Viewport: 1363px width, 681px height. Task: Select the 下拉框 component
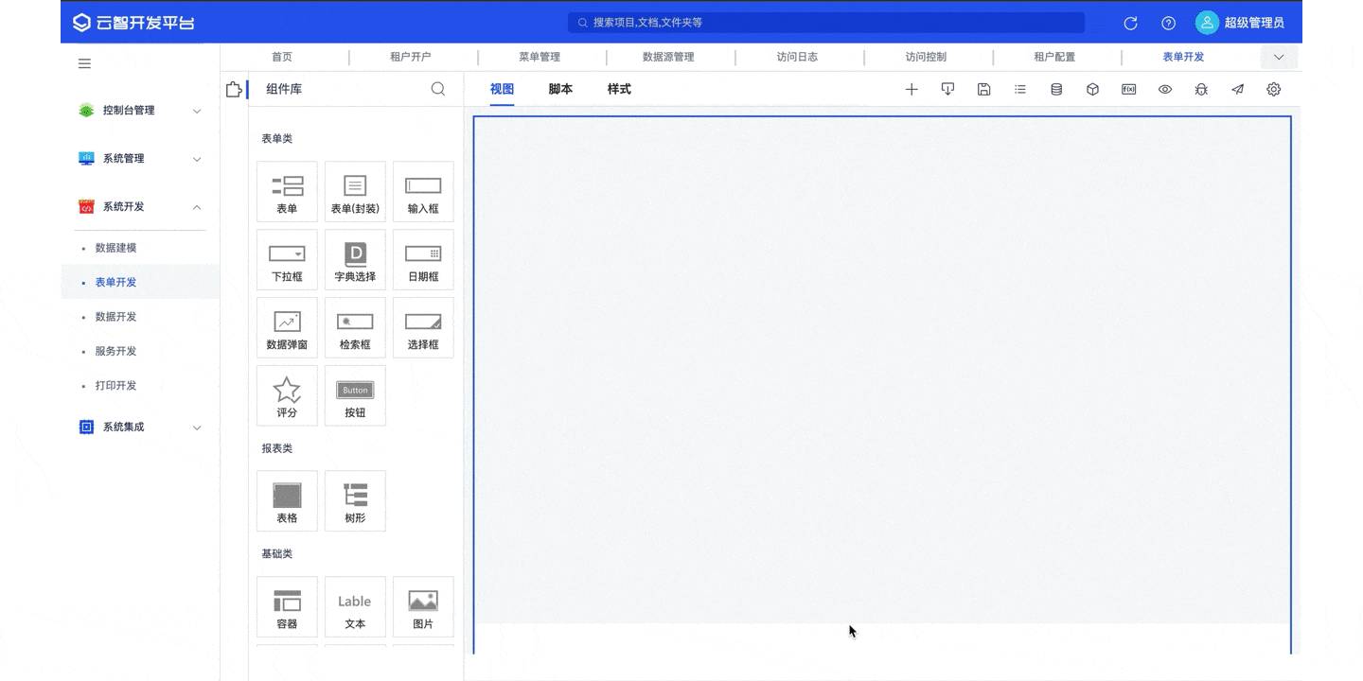287,259
